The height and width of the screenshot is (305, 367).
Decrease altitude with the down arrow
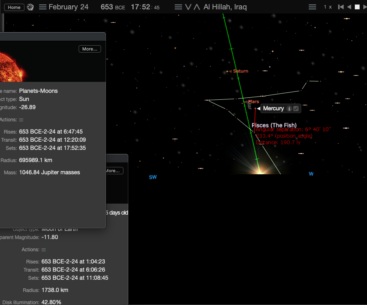188,7
